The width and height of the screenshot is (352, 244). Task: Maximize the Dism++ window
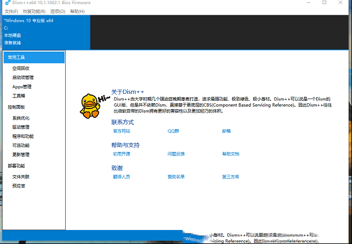pyautogui.click(x=324, y=2)
